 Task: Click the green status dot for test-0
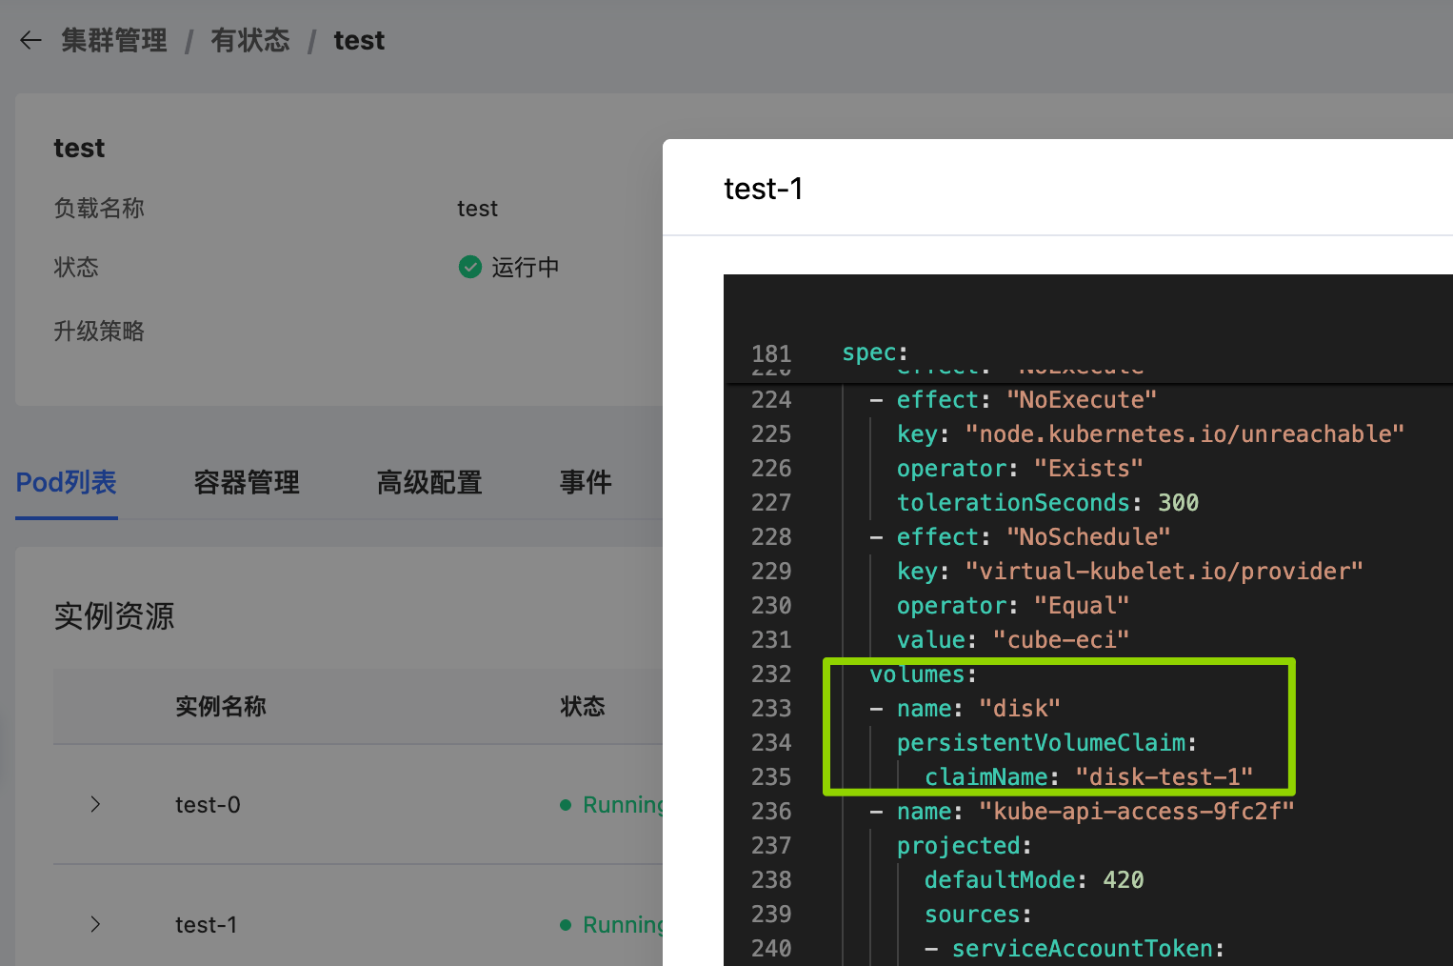pyautogui.click(x=566, y=805)
